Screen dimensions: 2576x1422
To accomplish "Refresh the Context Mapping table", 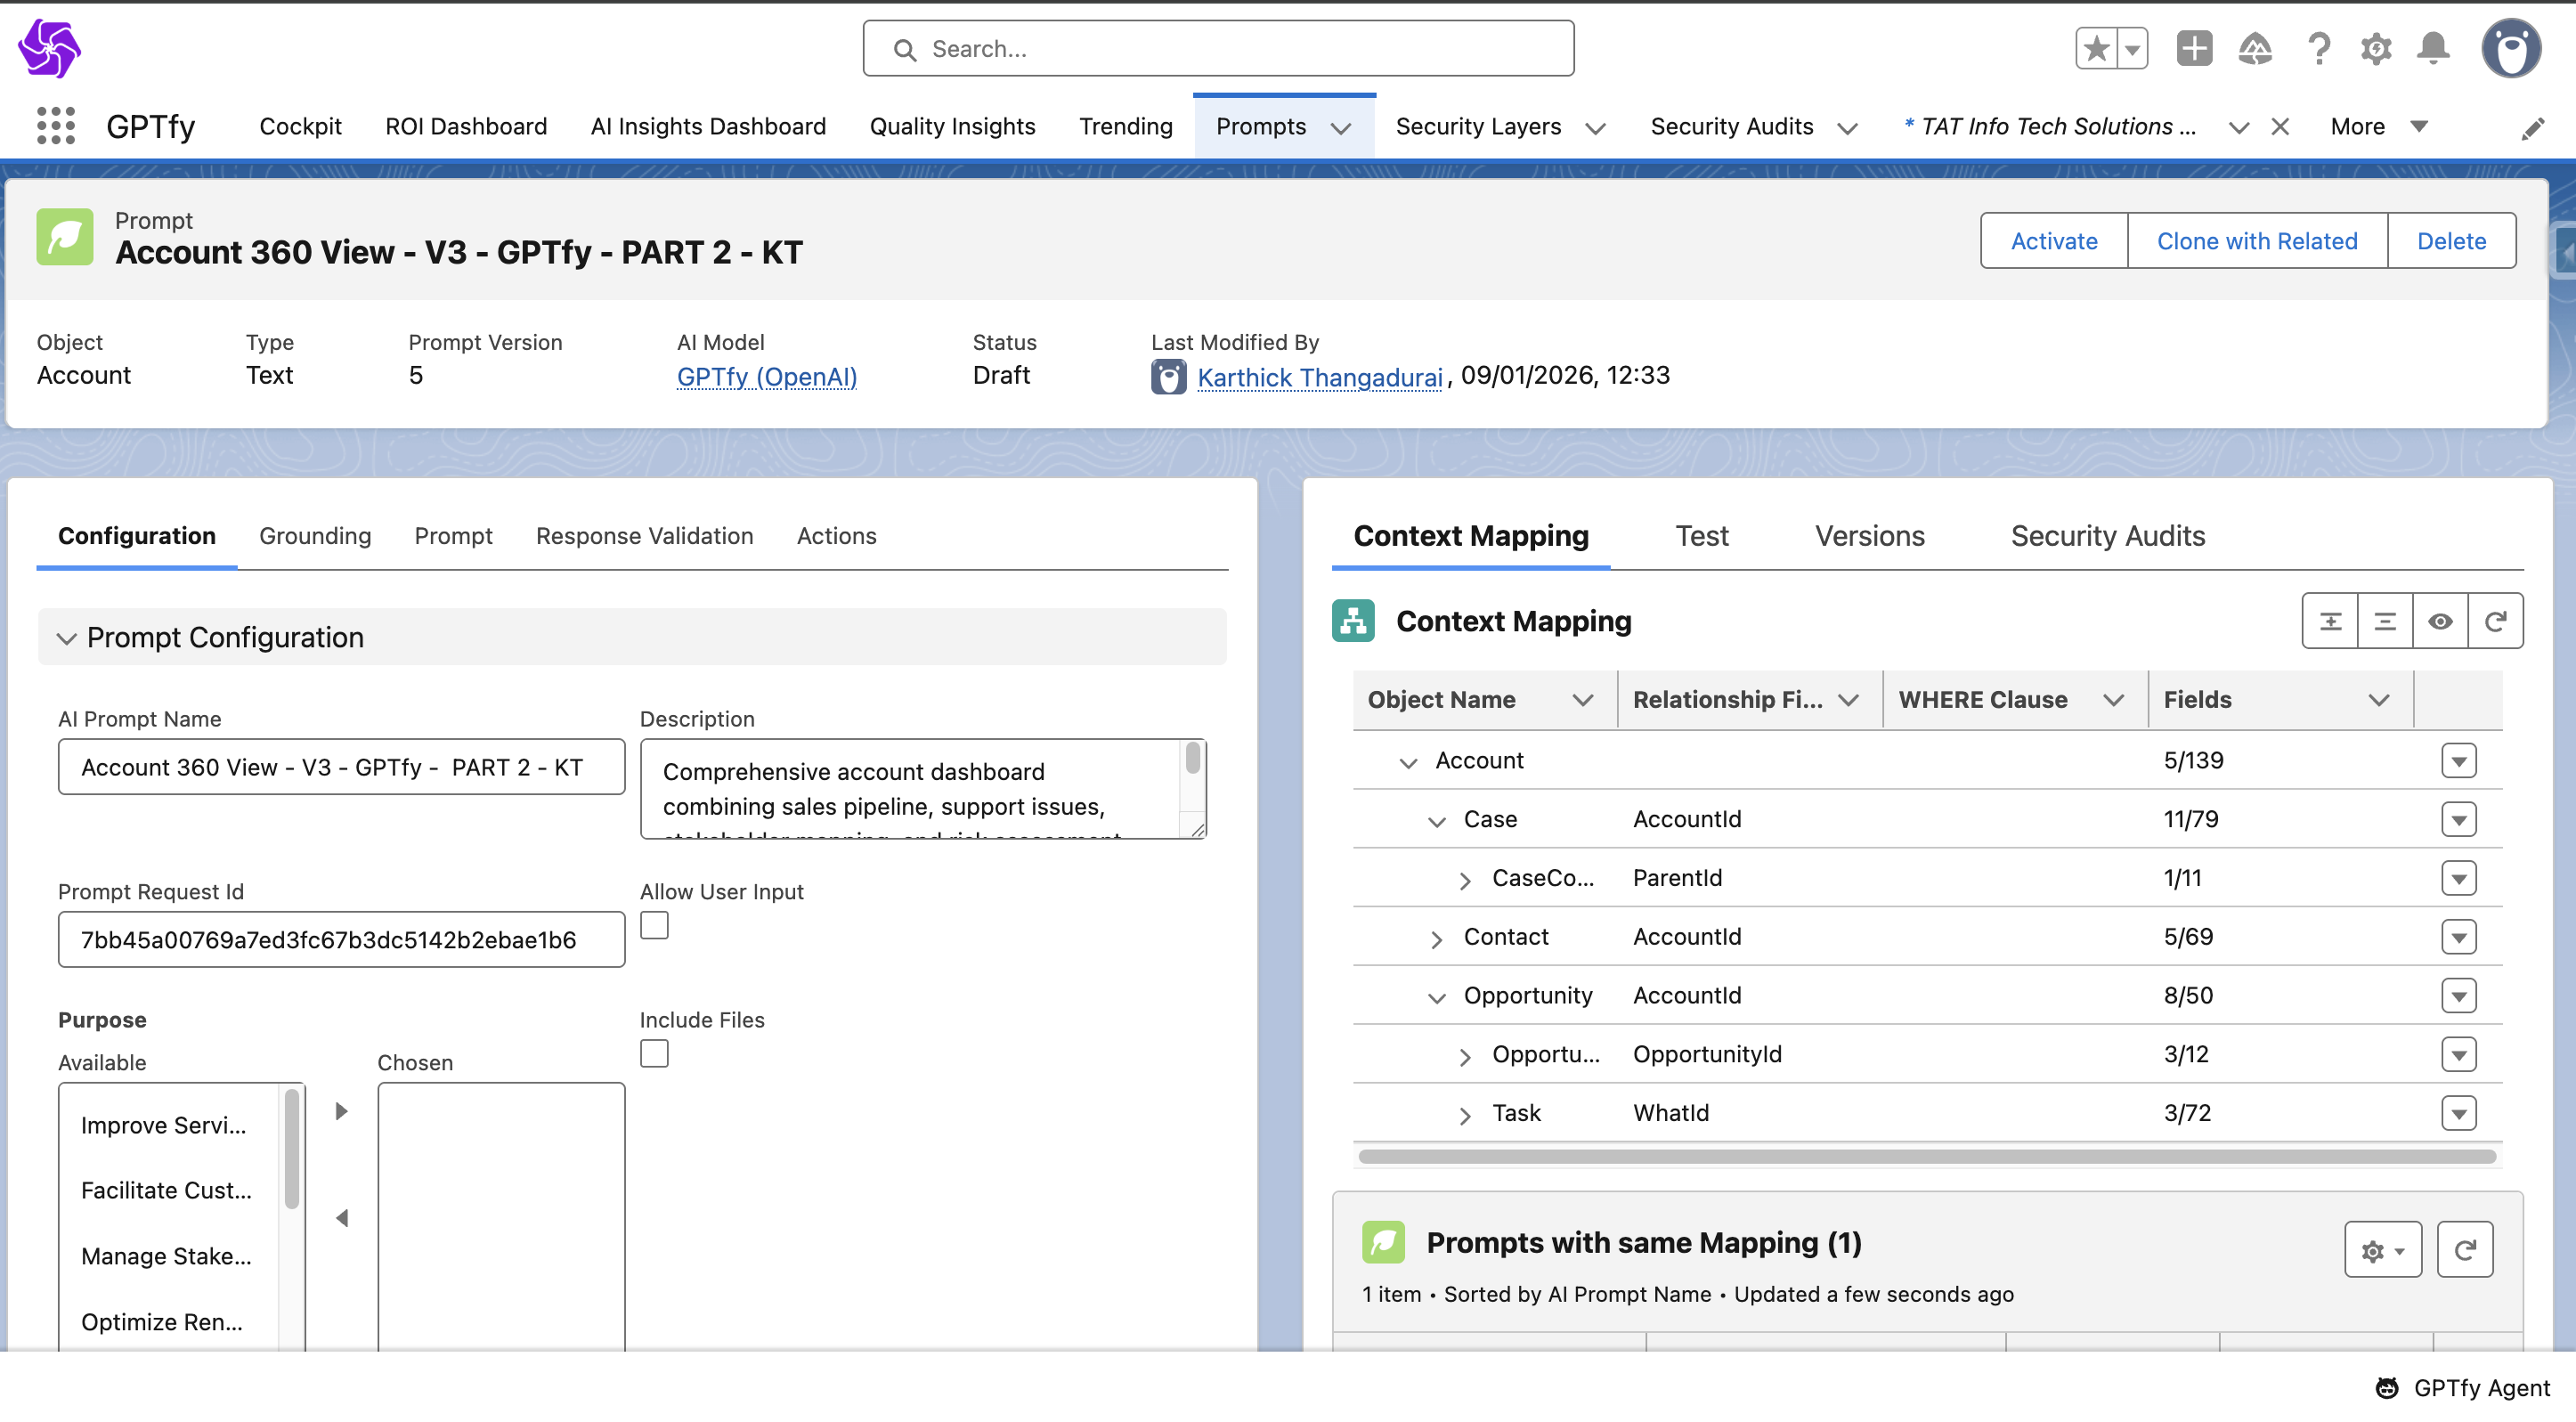I will 2495,621.
